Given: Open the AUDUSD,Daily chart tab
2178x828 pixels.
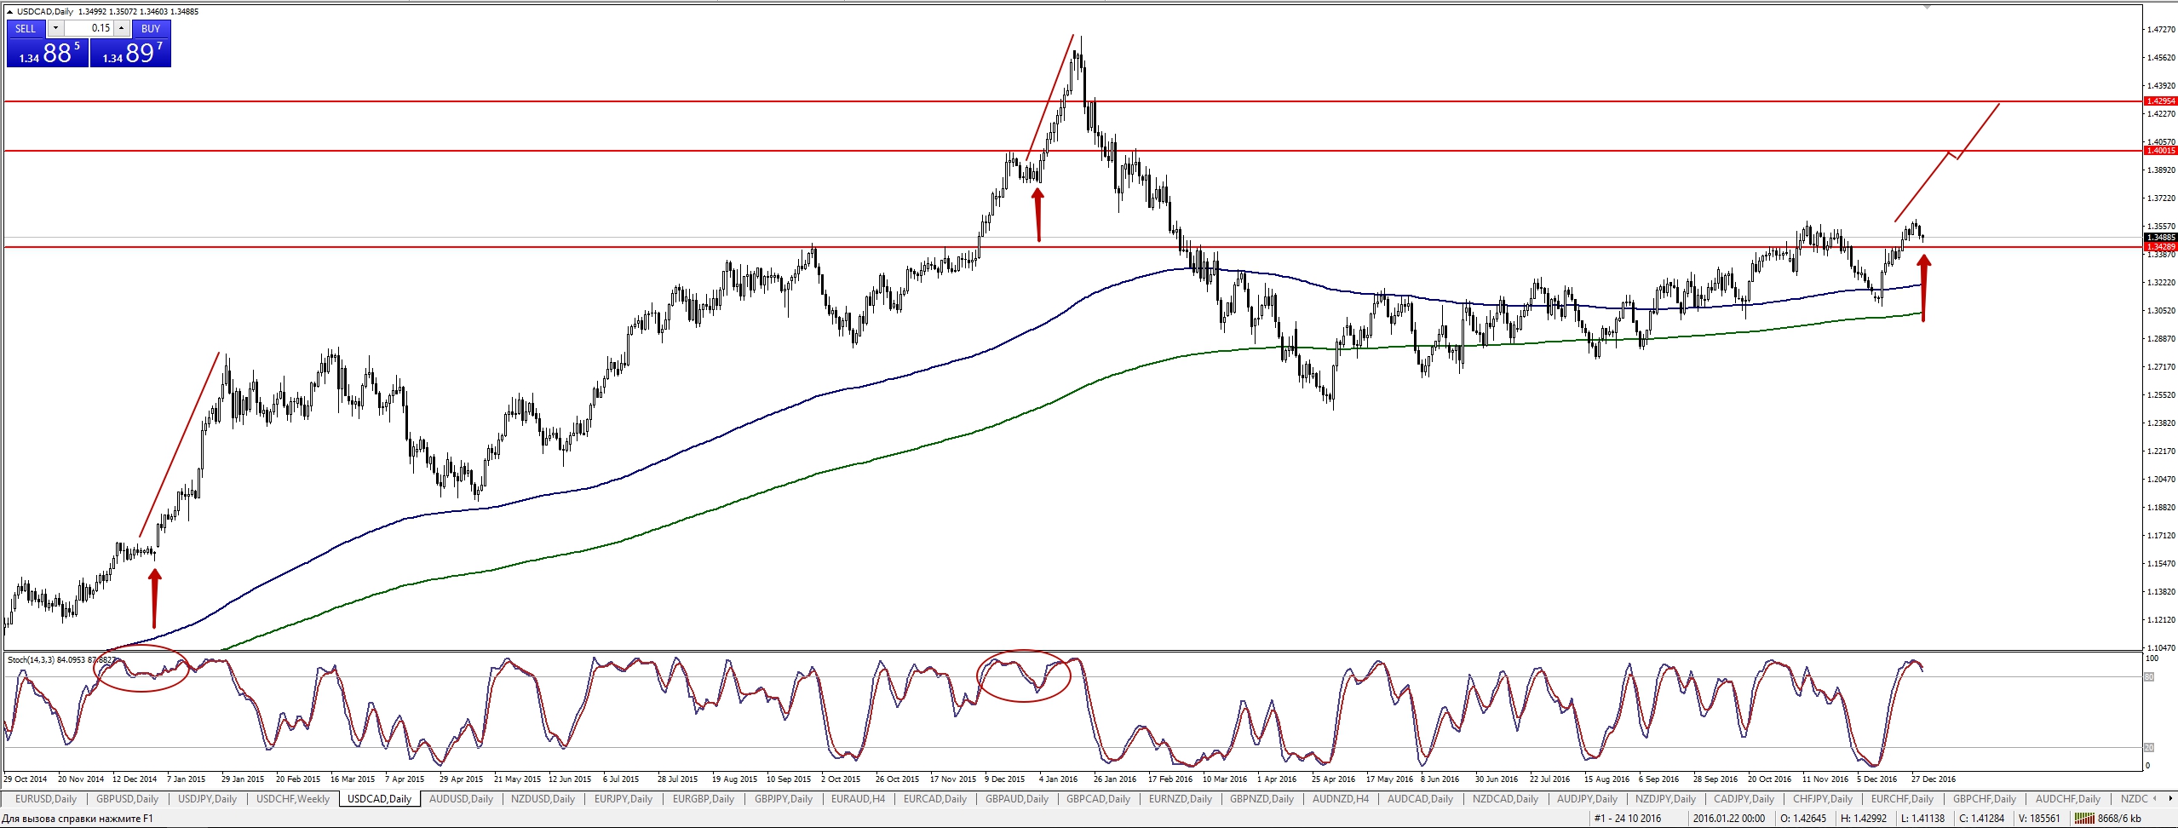Looking at the screenshot, I should pyautogui.click(x=461, y=799).
